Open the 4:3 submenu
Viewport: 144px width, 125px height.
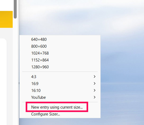point(60,77)
